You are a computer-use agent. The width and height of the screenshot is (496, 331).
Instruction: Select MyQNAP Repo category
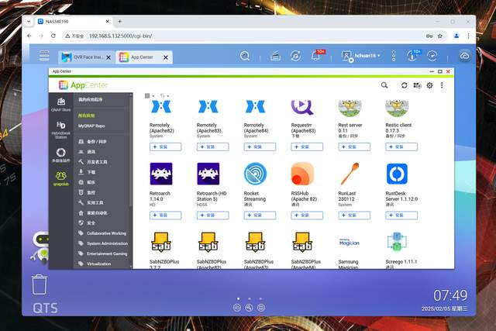pos(91,126)
